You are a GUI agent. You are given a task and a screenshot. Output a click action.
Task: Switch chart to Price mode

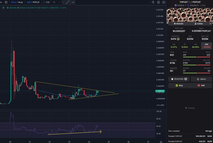point(13,2)
